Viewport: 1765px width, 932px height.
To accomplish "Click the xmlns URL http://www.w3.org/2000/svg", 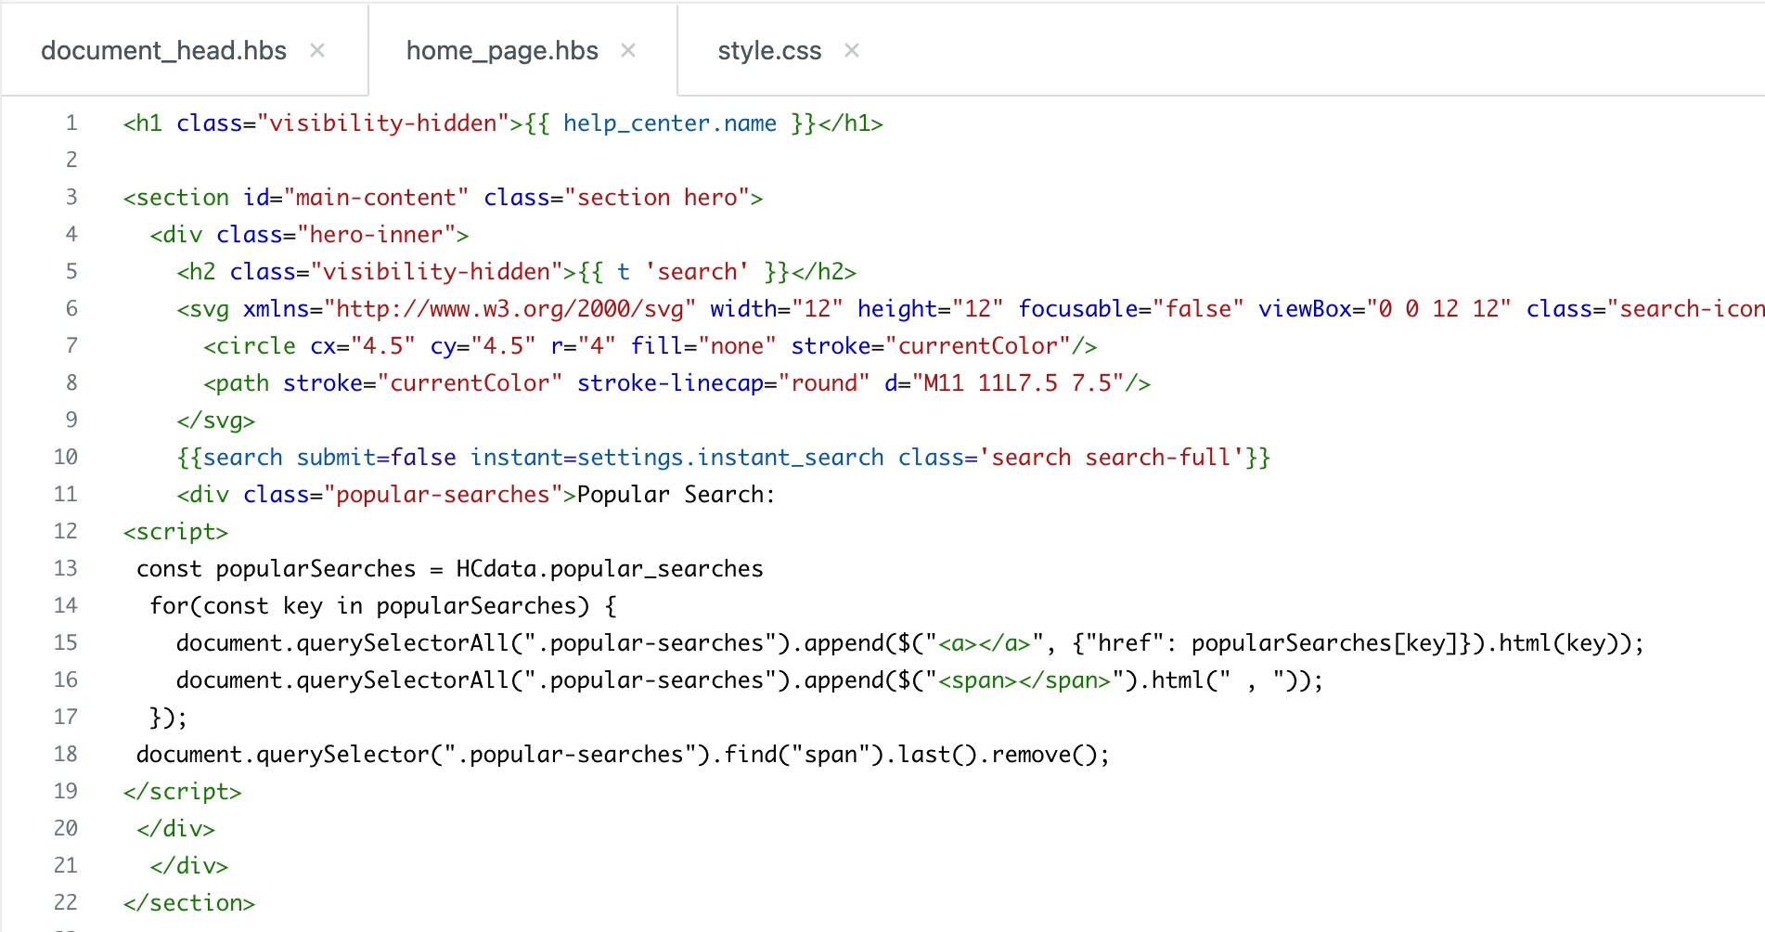I will (x=510, y=309).
